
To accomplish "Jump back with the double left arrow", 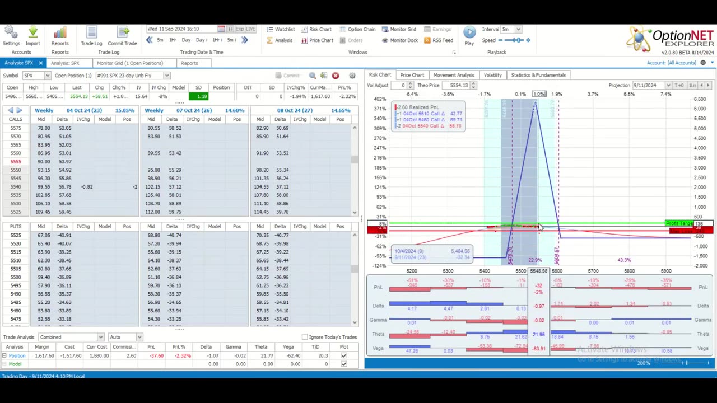I will (149, 40).
